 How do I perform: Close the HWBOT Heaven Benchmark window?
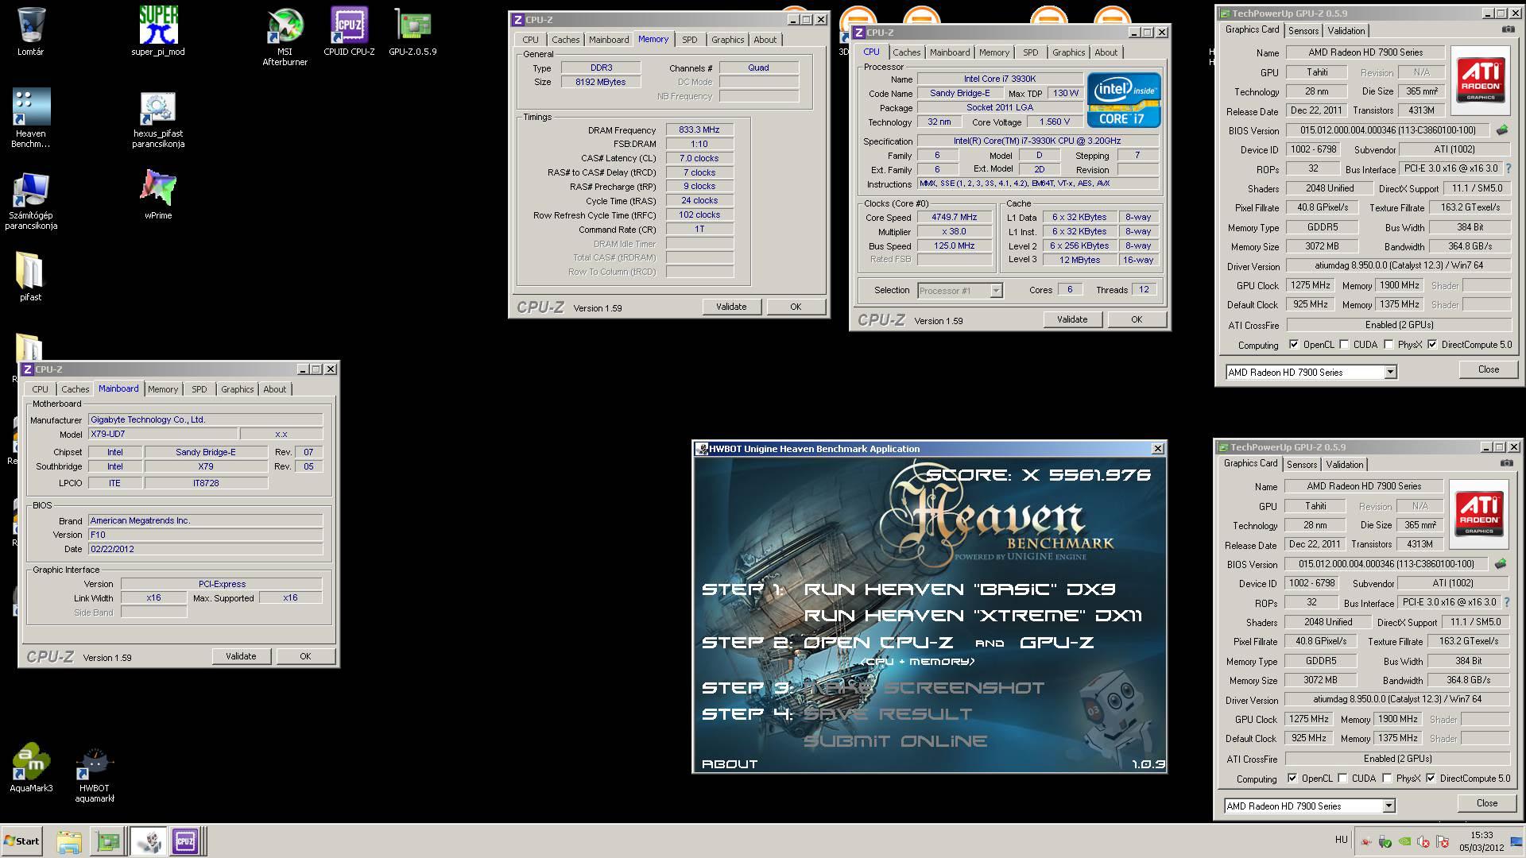point(1158,449)
